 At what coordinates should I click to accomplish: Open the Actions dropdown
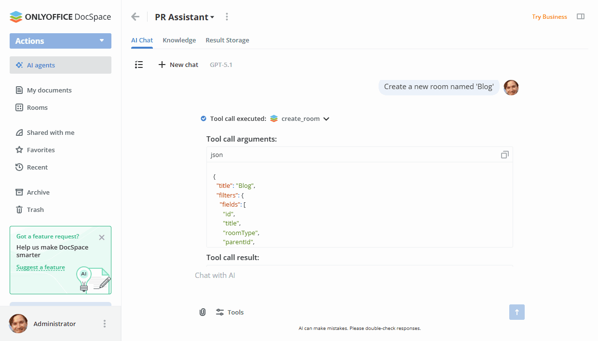60,41
